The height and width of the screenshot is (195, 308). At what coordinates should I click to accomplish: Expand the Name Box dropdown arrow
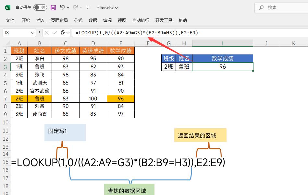point(32,33)
